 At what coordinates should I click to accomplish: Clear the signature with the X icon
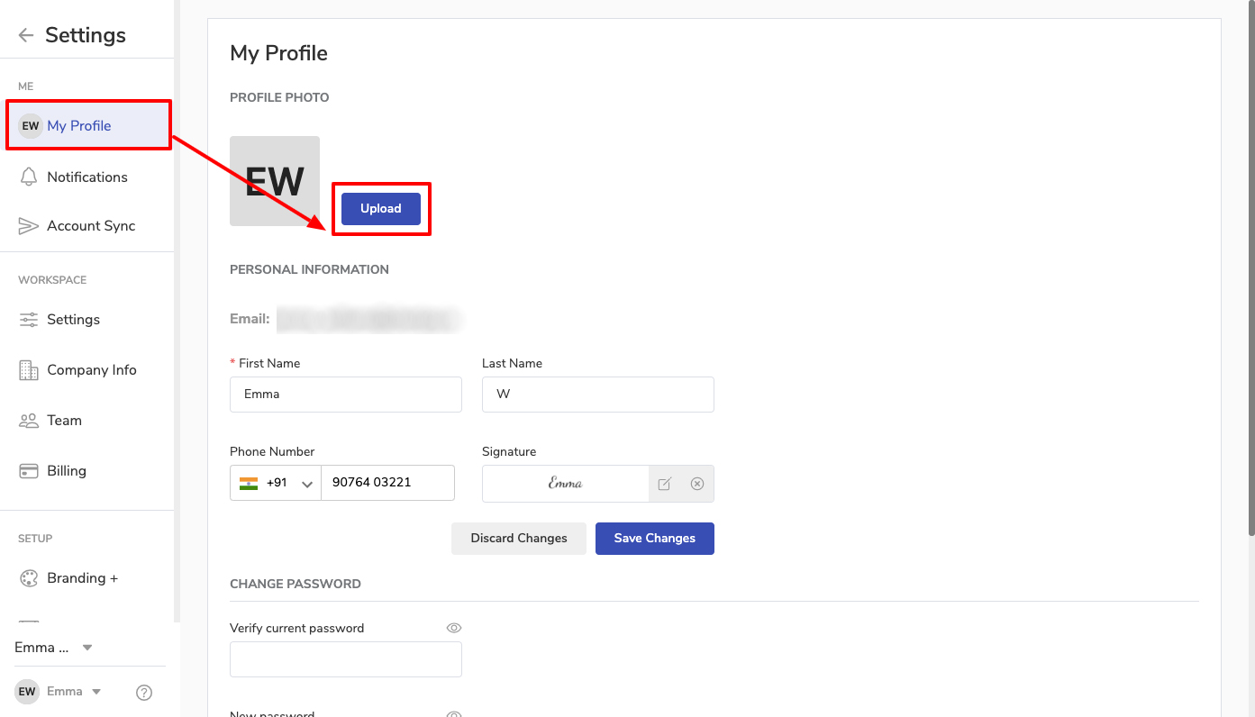click(x=696, y=484)
